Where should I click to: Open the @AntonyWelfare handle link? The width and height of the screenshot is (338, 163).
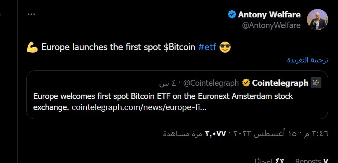(272, 25)
